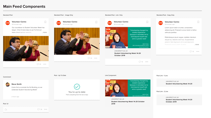Open Post Link 2 Line card
211x118 pixels.
point(179,100)
